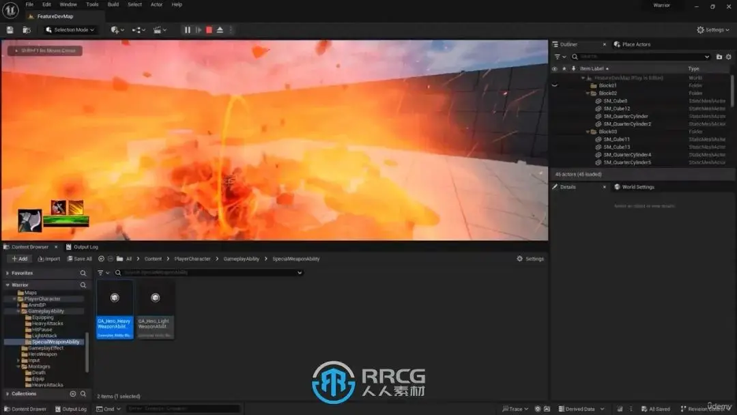Click the Save All button
The width and height of the screenshot is (737, 415).
(x=79, y=259)
